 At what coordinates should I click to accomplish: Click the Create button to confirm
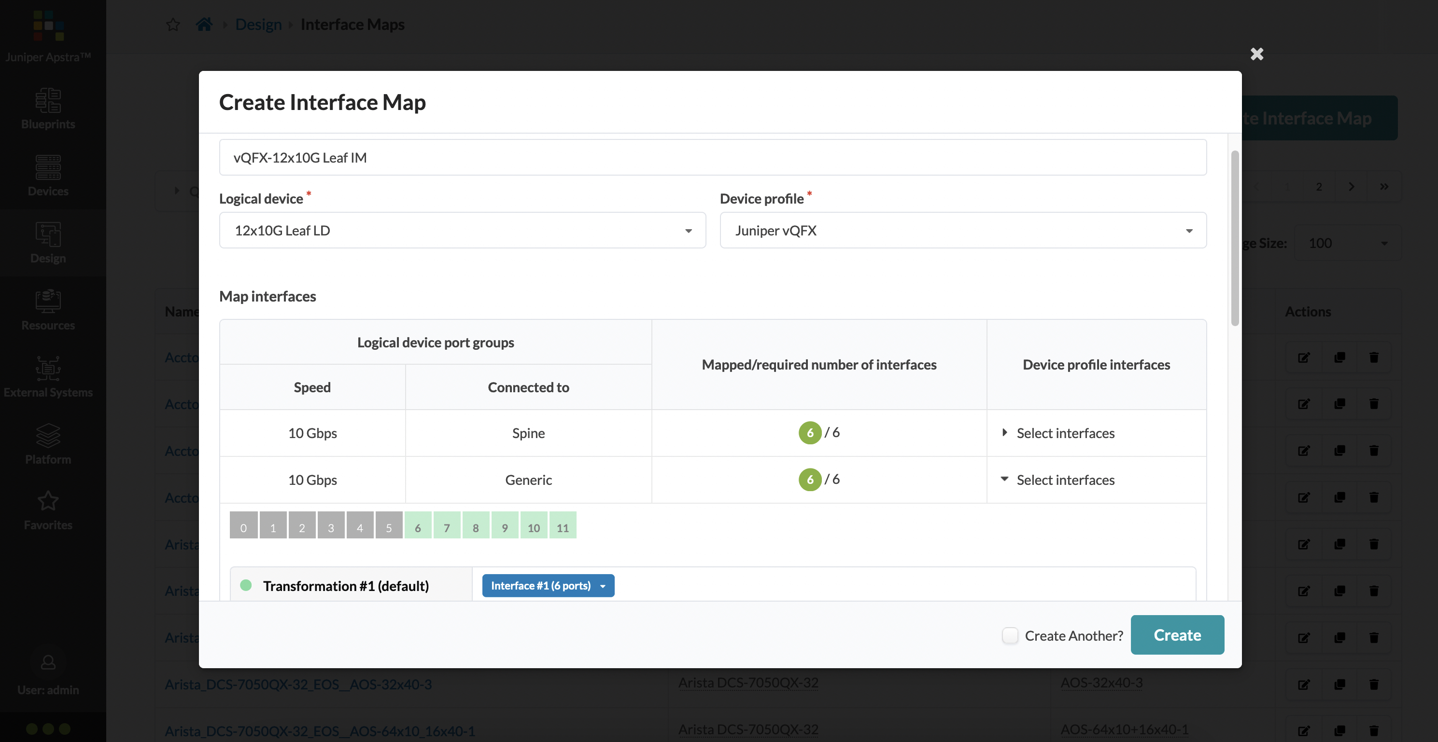point(1177,634)
